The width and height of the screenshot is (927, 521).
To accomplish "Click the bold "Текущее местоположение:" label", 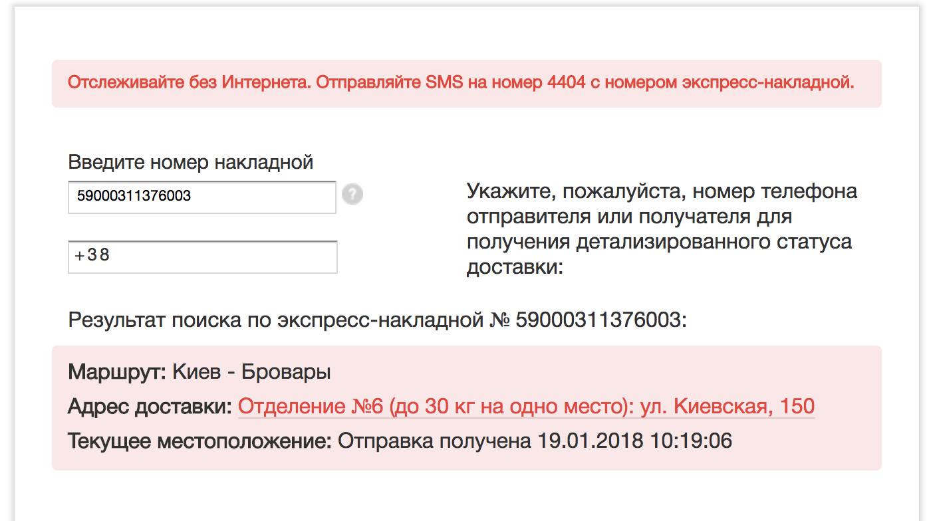I will pyautogui.click(x=199, y=441).
